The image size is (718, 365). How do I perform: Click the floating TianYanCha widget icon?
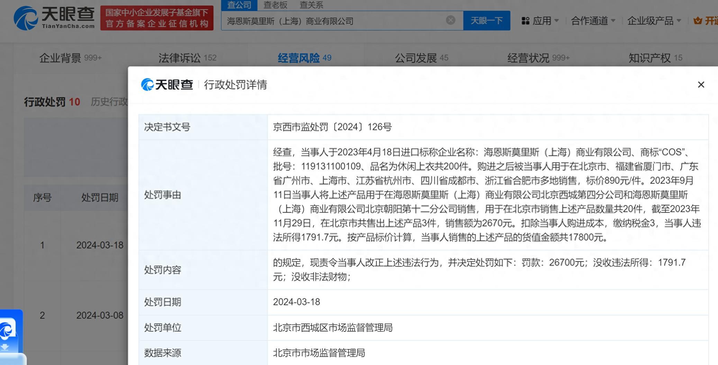coord(8,329)
